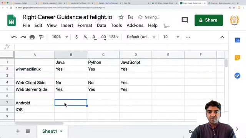Select column E header
Screen dimensions: 246x138
pyautogui.click(x=168, y=55)
